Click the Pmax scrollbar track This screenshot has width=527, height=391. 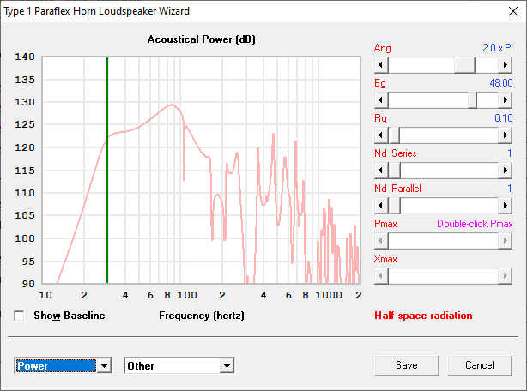point(443,241)
